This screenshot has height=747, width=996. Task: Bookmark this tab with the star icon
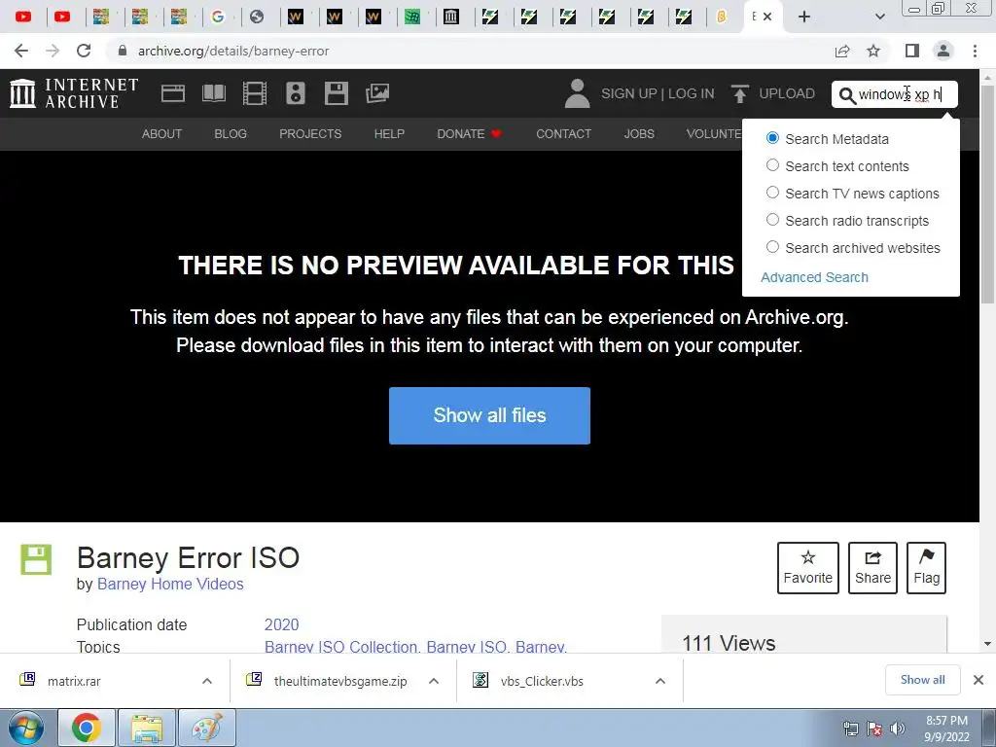pyautogui.click(x=873, y=51)
